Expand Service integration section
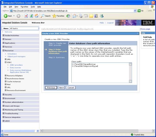Viewport: 156px width, 137px height. coord(4,117)
